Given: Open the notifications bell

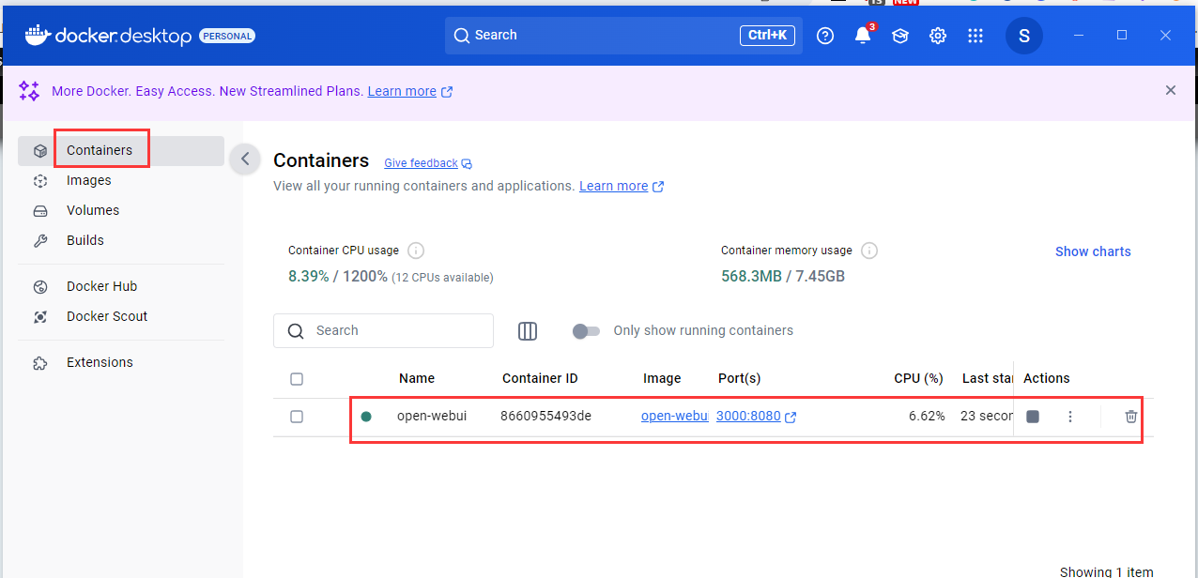Looking at the screenshot, I should [863, 36].
